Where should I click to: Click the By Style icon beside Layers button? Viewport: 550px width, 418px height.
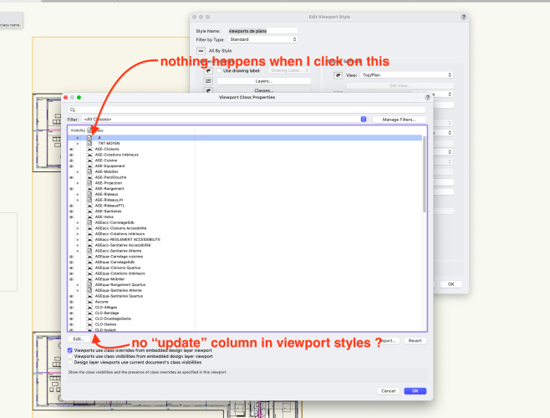tap(206, 81)
